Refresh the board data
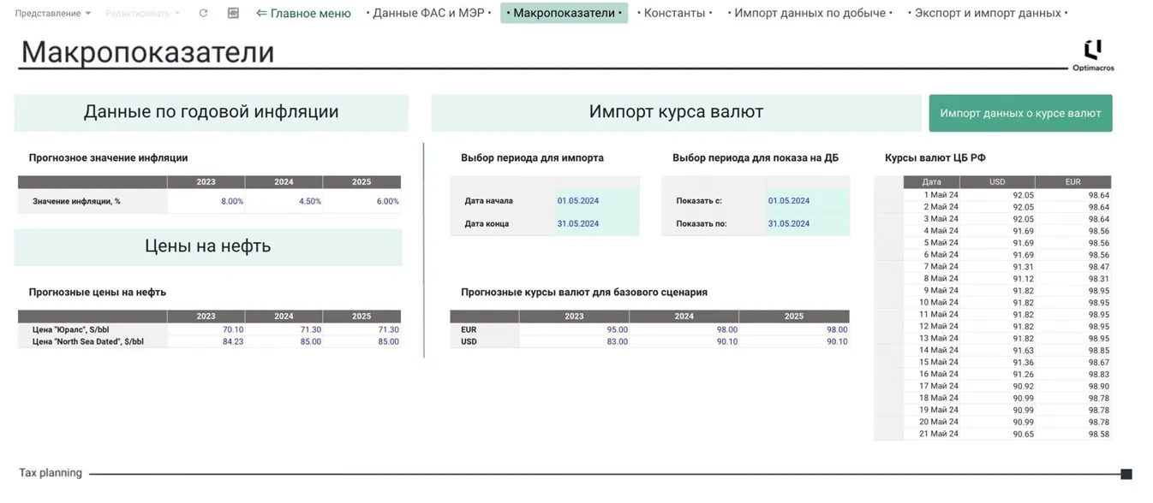Image resolution: width=1153 pixels, height=503 pixels. [x=203, y=13]
